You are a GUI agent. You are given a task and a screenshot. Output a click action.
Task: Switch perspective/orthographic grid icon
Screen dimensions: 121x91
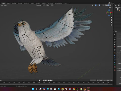point(111,25)
